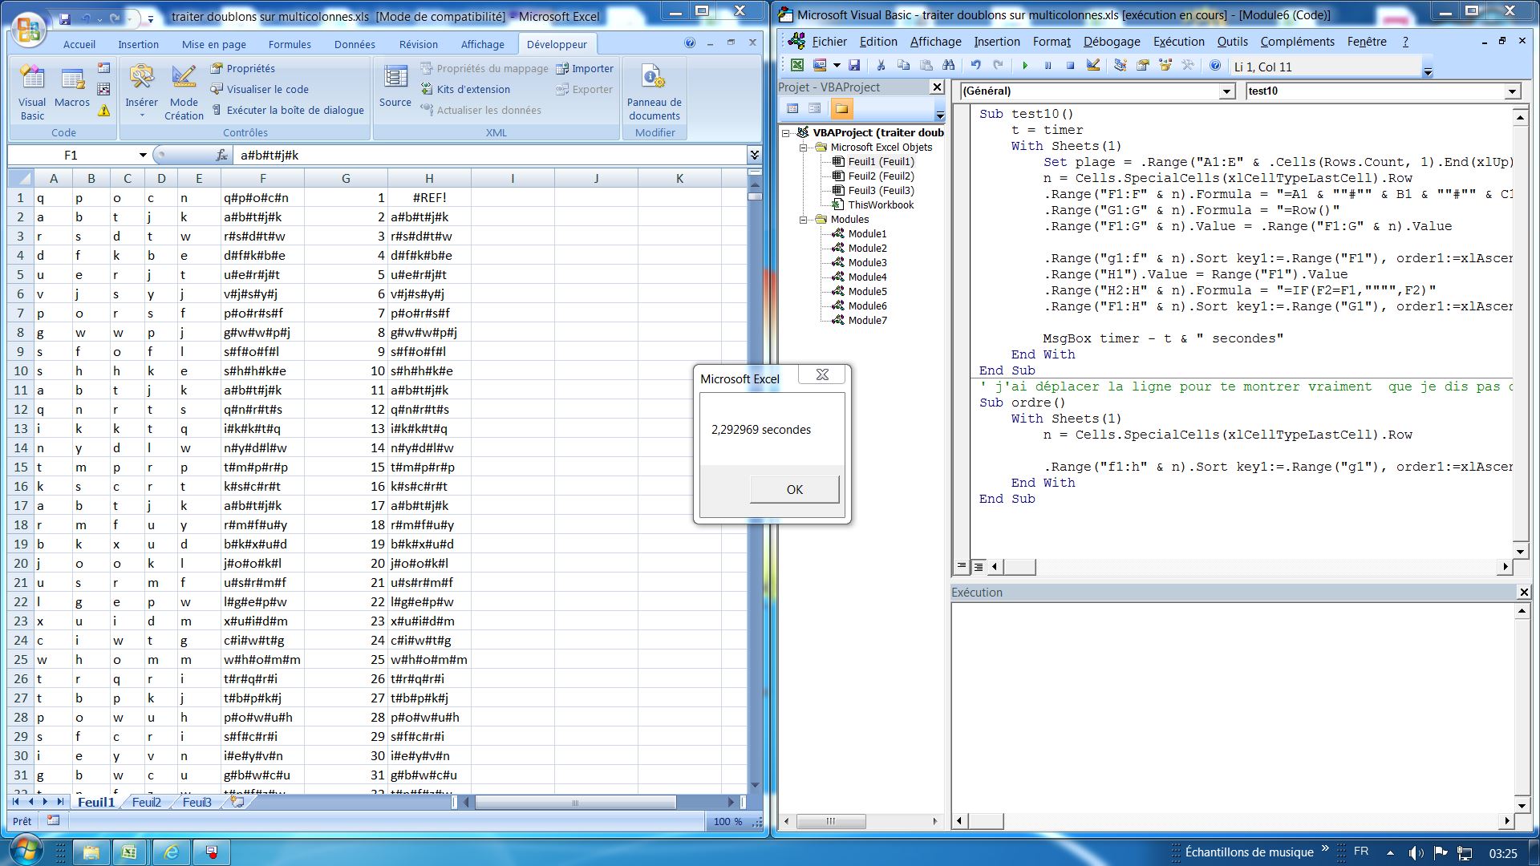Click the Insert UserForm icon in VBA toolbar

820,66
